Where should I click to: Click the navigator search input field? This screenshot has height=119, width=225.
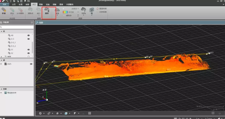17,27
